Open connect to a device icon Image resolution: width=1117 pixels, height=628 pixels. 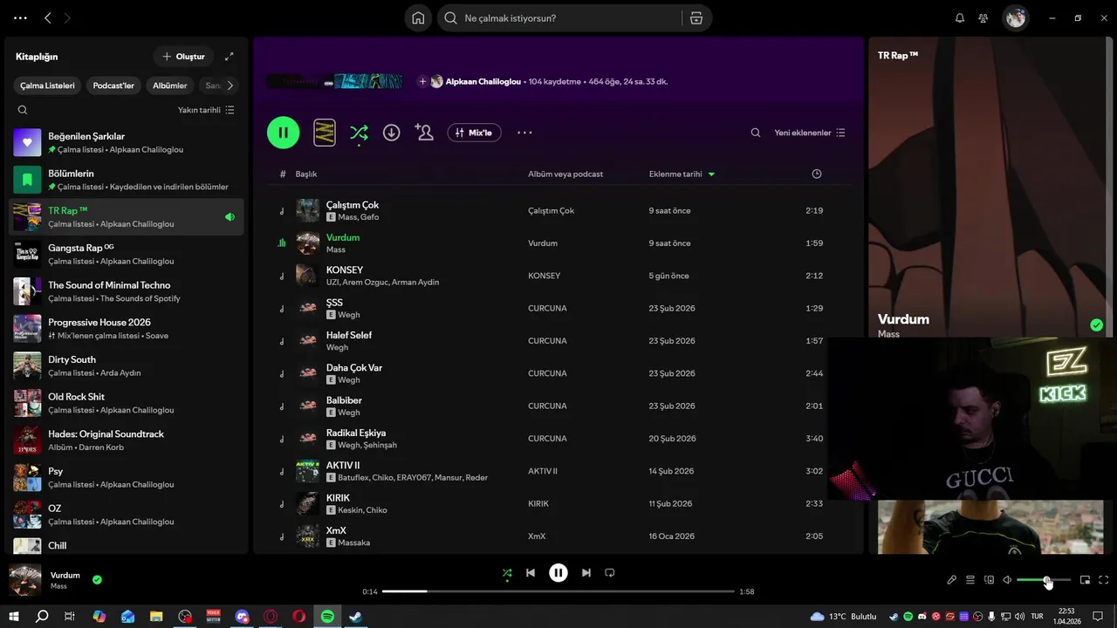pos(989,580)
